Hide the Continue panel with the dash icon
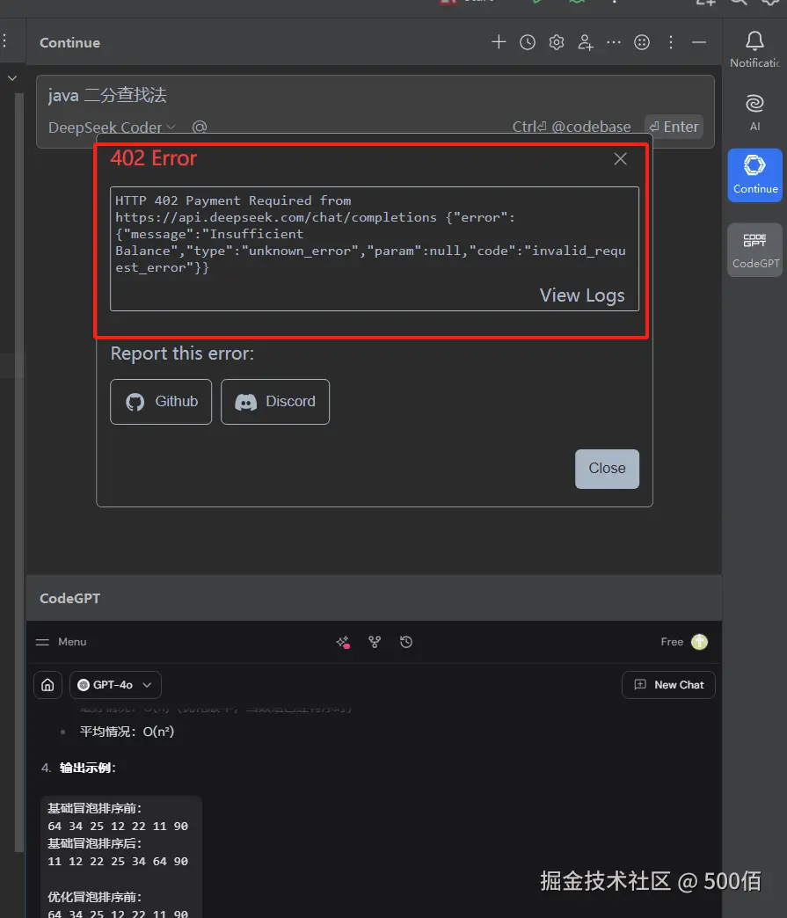Image resolution: width=787 pixels, height=918 pixels. 698,42
